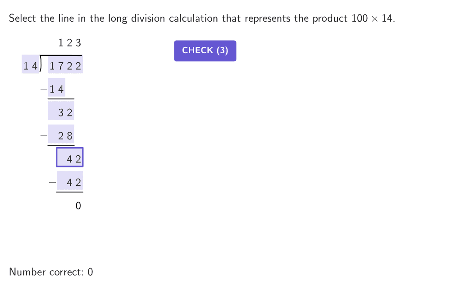Click the minus sign before 28
This screenshot has height=291, width=465.
coord(44,135)
